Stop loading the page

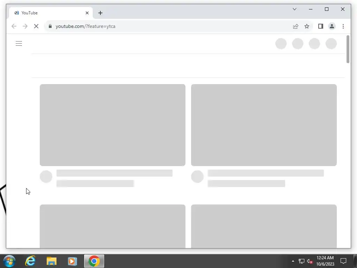point(36,26)
